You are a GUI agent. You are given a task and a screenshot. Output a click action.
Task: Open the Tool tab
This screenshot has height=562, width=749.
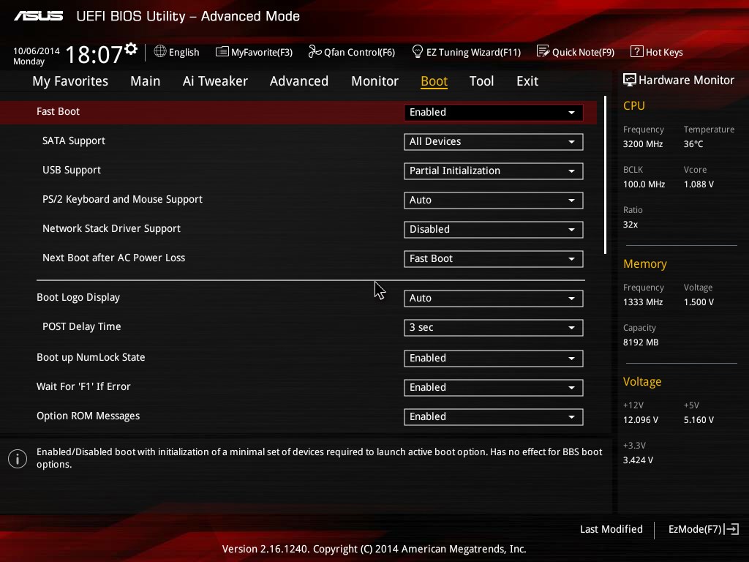click(x=481, y=81)
